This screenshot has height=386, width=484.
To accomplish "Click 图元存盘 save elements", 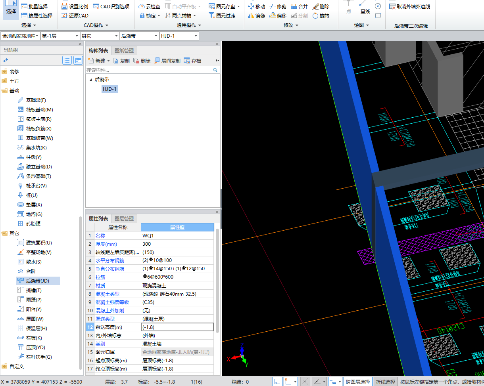I will click(225, 7).
